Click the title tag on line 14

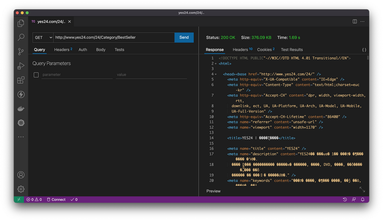tap(261, 138)
